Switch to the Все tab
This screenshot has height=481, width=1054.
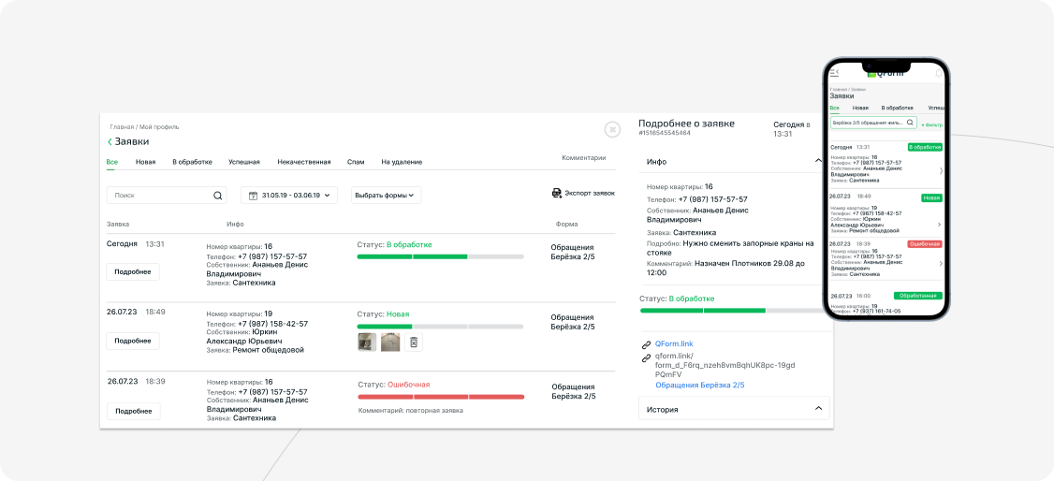pyautogui.click(x=112, y=162)
